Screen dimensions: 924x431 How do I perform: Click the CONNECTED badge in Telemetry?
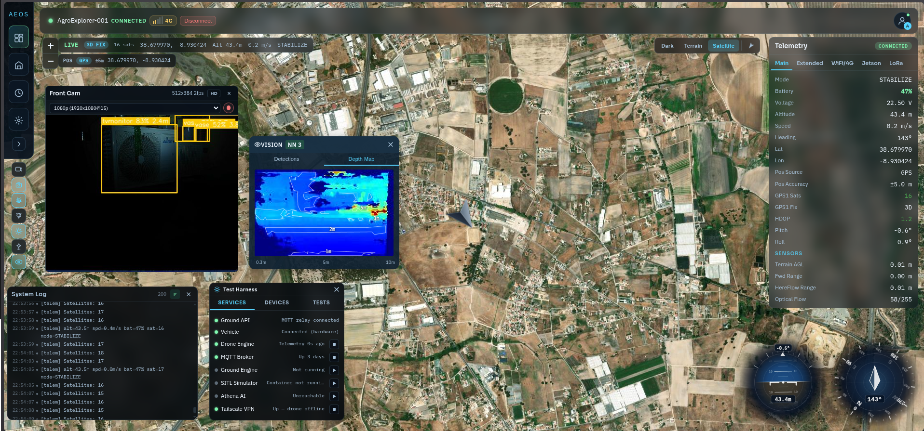(x=893, y=46)
